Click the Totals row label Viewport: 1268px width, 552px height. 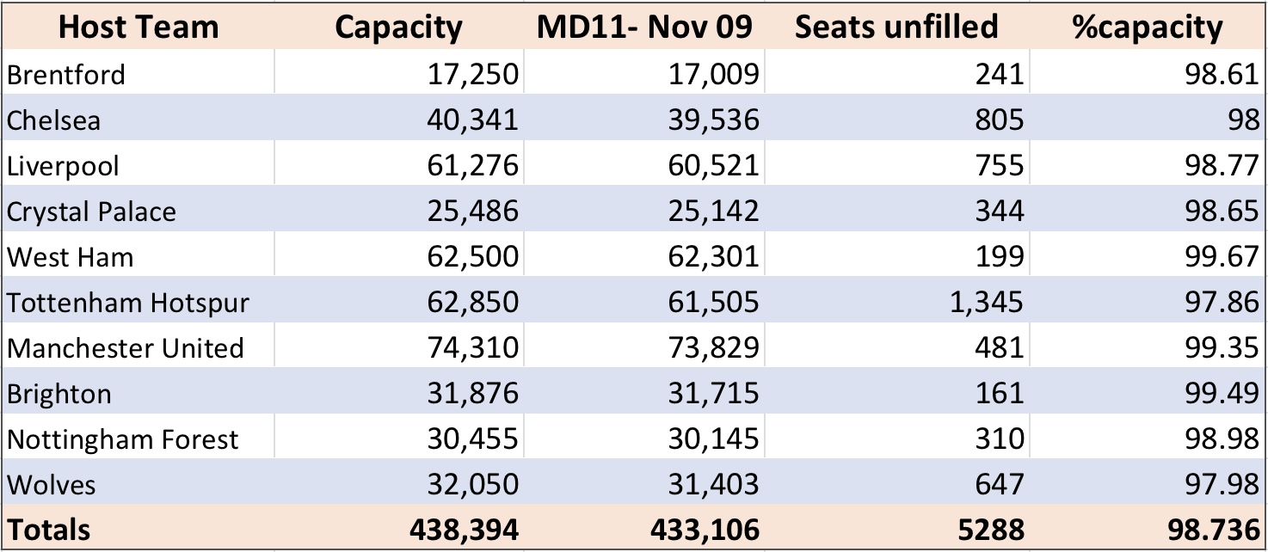pos(138,530)
